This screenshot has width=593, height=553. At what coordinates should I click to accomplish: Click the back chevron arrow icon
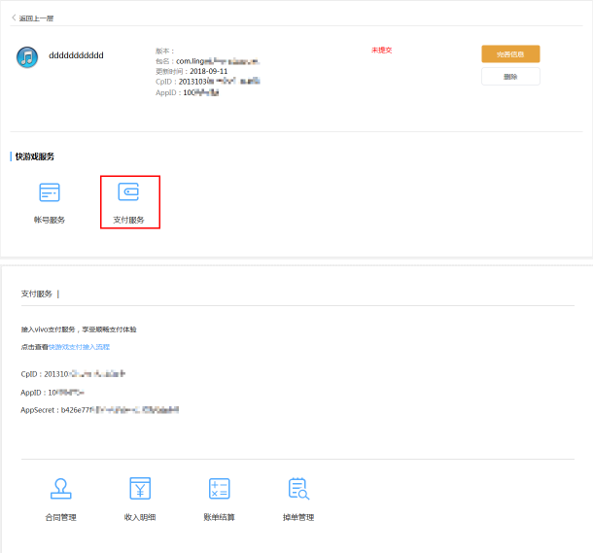(x=14, y=17)
